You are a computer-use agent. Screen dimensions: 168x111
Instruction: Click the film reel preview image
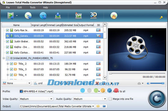[137, 49]
